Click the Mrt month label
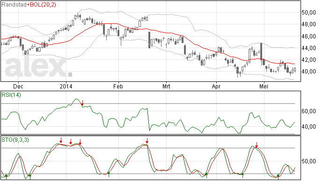The height and width of the screenshot is (181, 323). tap(166, 86)
